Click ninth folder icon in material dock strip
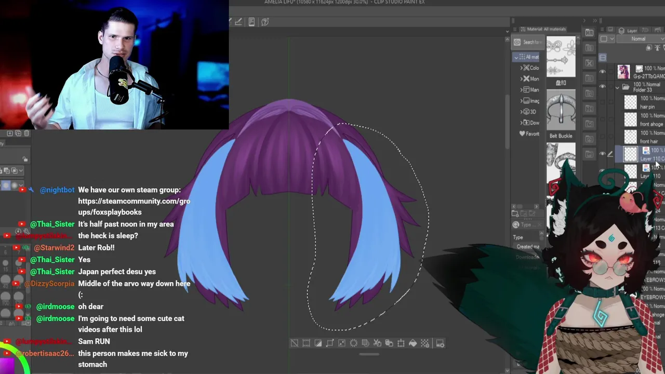 tap(589, 154)
